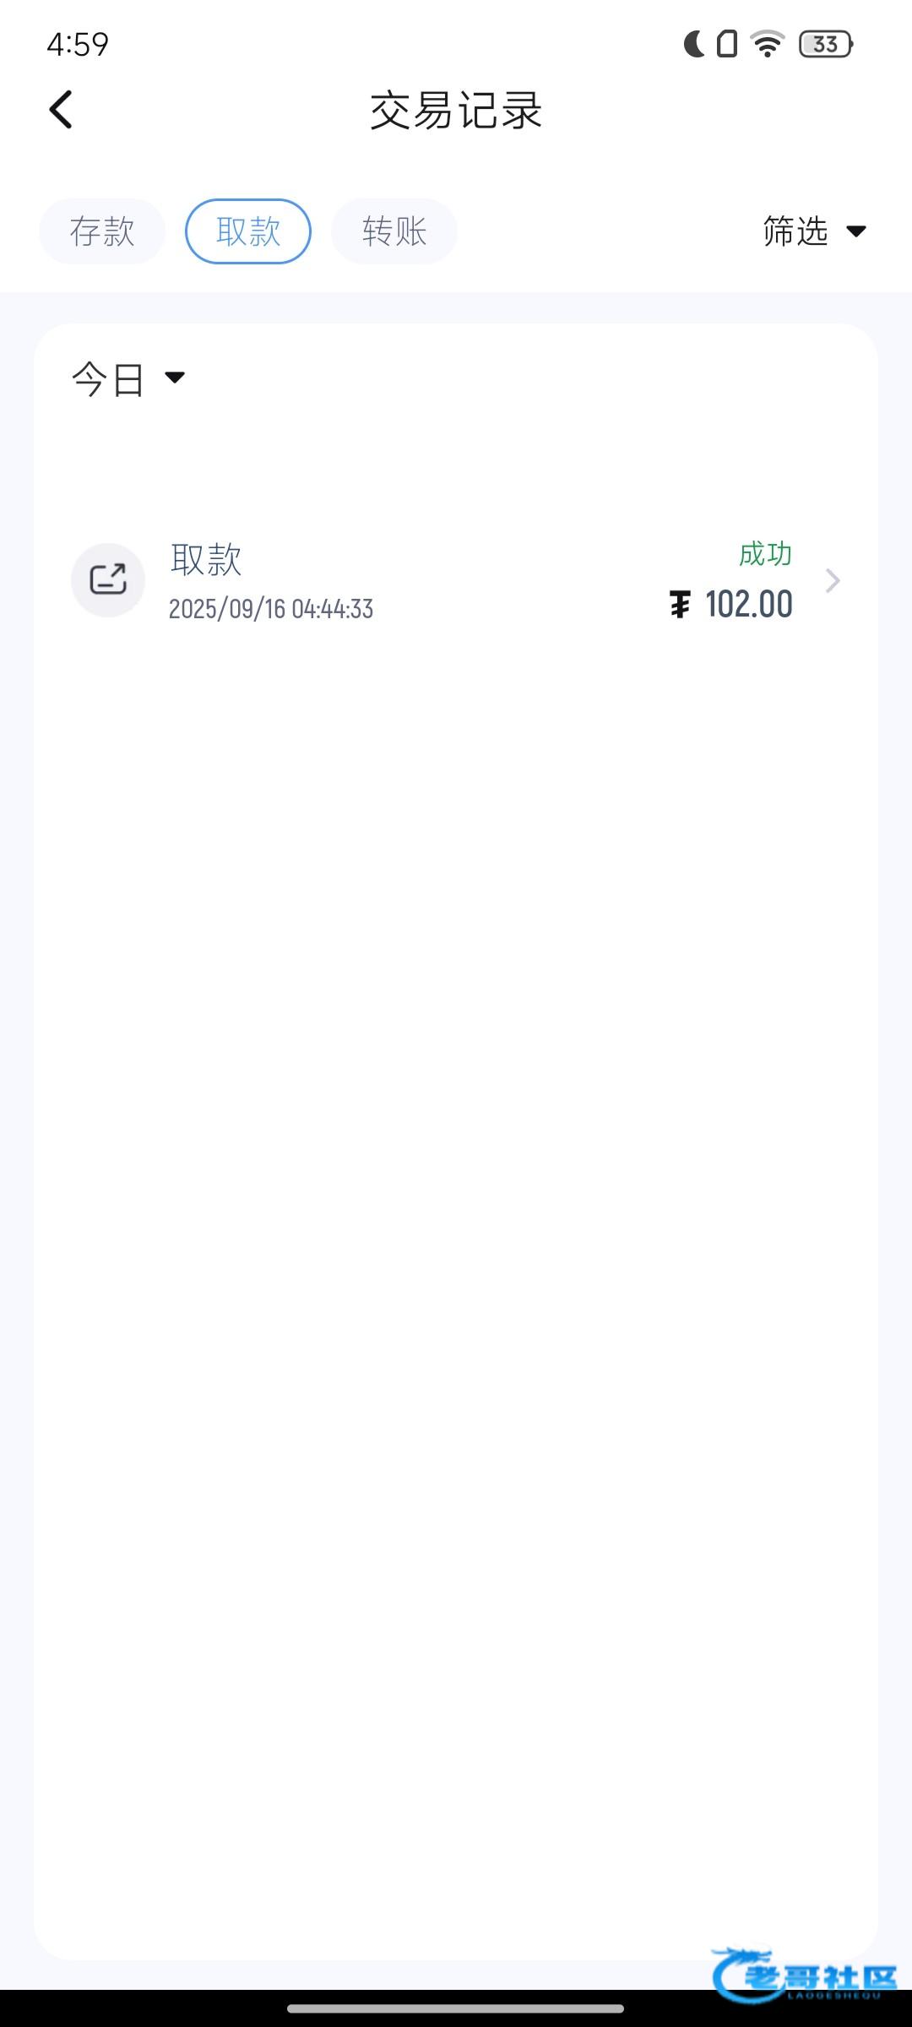Image resolution: width=912 pixels, height=2027 pixels.
Task: Tap the 取款 transaction record title
Action: pyautogui.click(x=206, y=559)
